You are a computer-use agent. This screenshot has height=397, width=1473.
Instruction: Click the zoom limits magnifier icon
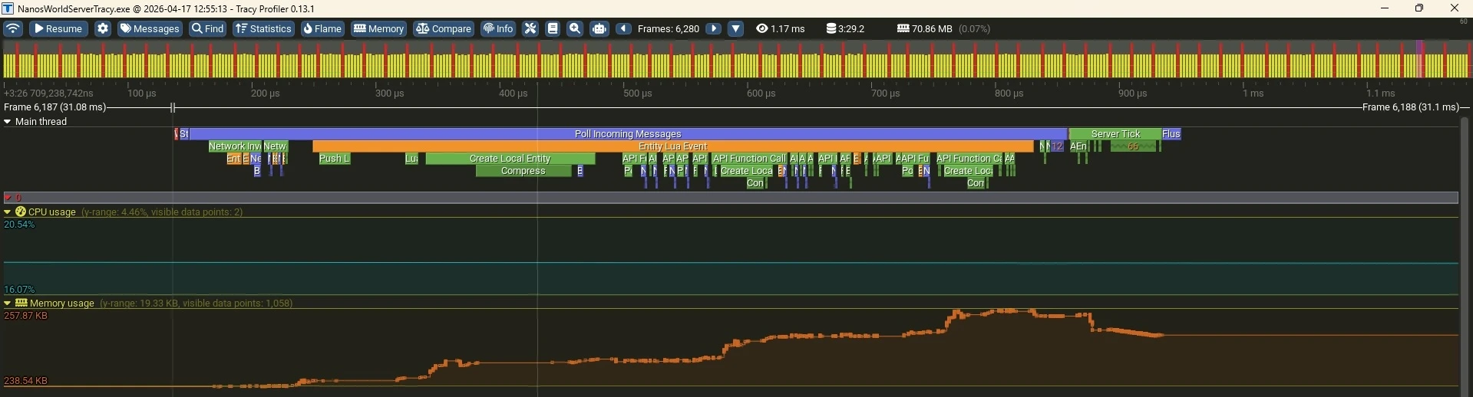point(575,28)
